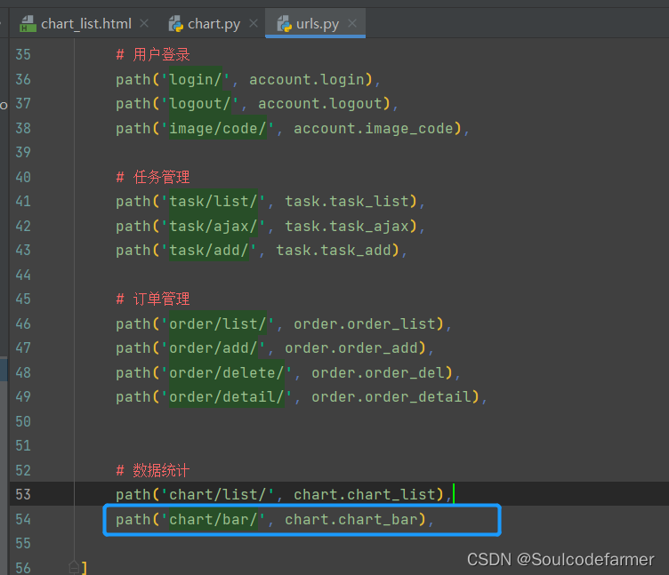Click chart.chart_bar on line 54
The height and width of the screenshot is (575, 669).
351,520
